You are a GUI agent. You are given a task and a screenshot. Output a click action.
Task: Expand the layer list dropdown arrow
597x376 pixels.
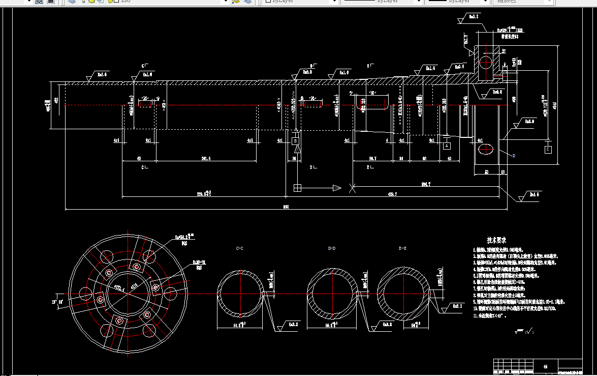point(226,2)
